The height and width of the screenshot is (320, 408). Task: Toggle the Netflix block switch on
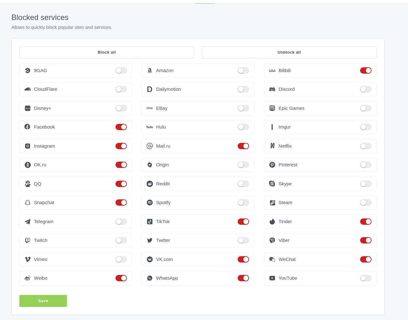pyautogui.click(x=366, y=146)
